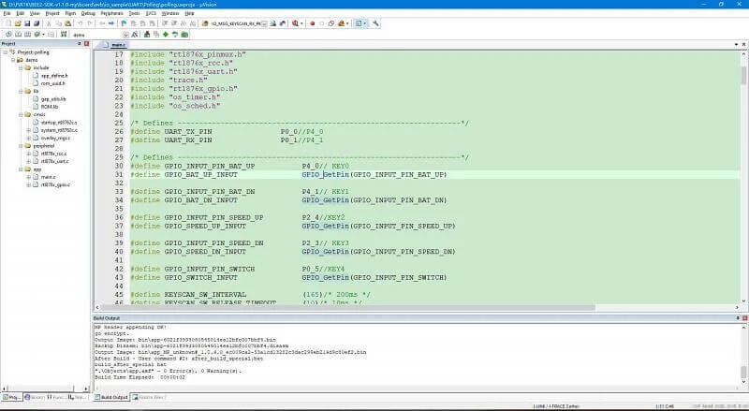Click the Manage Run-Time Environment green diamond

(x=166, y=35)
